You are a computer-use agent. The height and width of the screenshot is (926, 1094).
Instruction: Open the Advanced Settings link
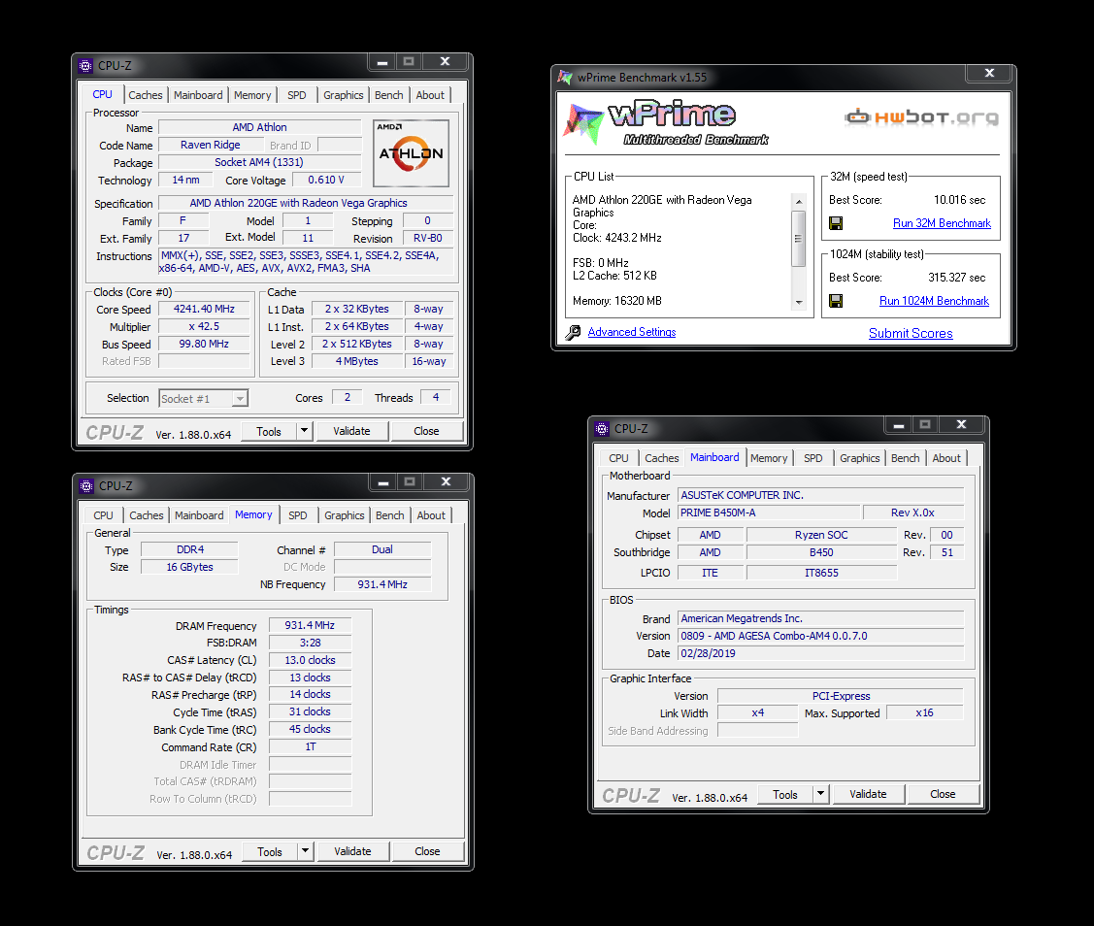pos(631,332)
